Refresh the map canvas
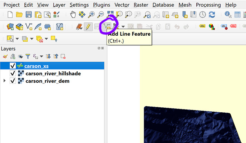 pos(212,15)
